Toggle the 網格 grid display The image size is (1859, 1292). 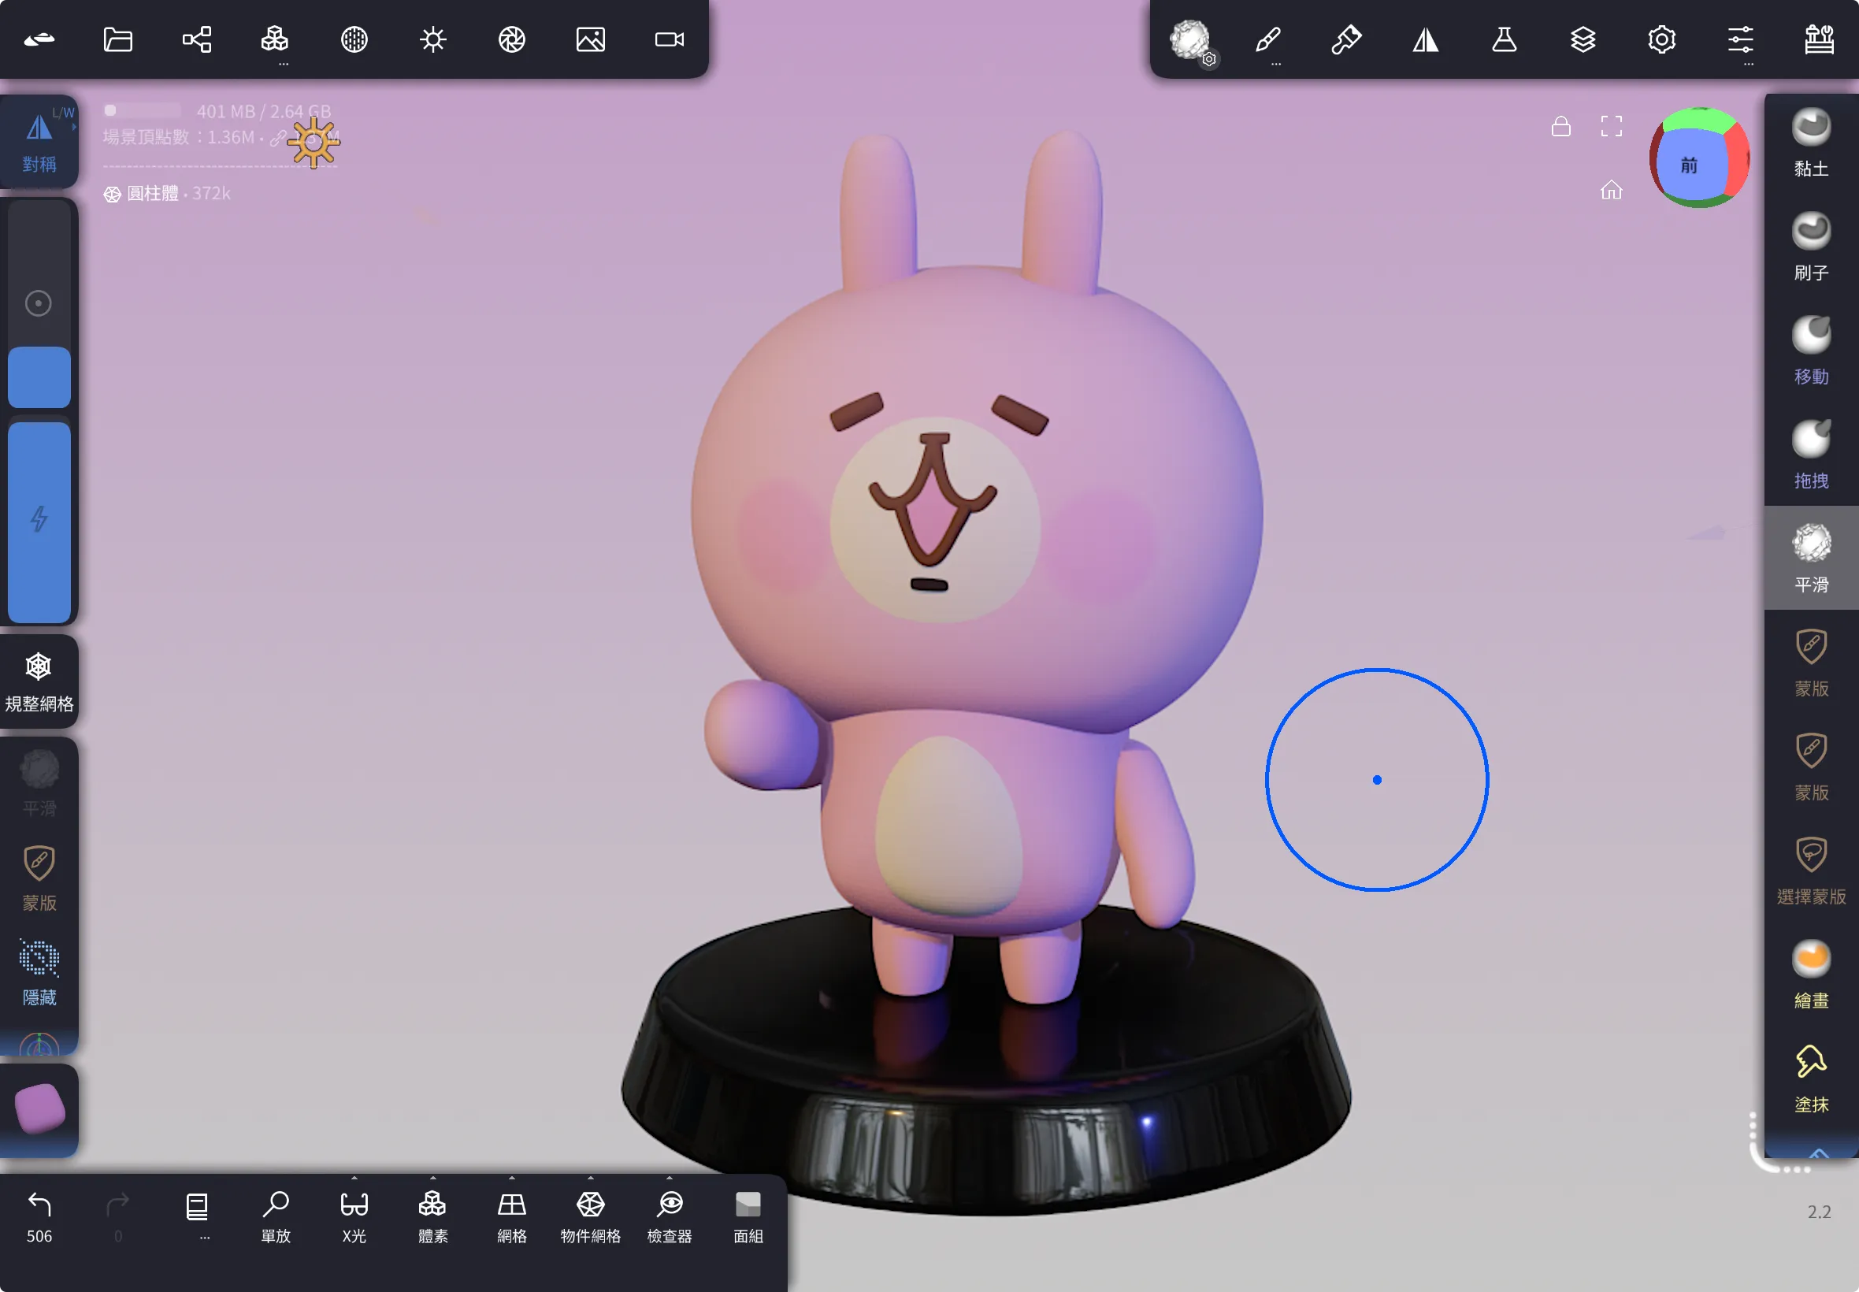(x=510, y=1214)
